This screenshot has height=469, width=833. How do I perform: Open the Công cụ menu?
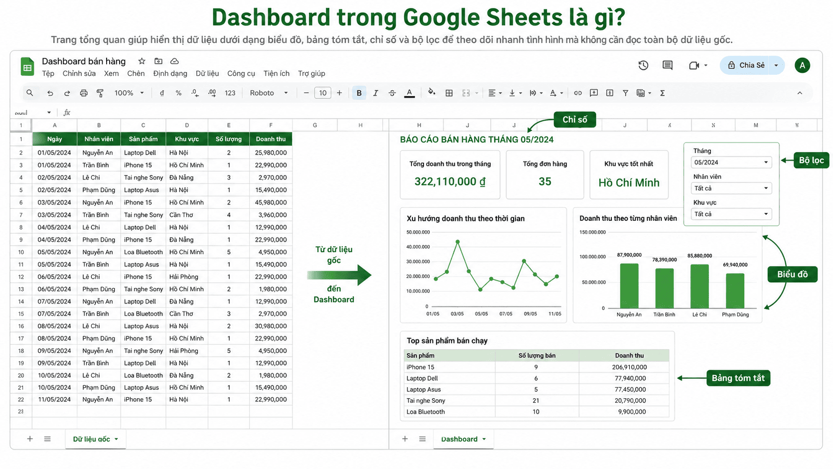(x=241, y=73)
